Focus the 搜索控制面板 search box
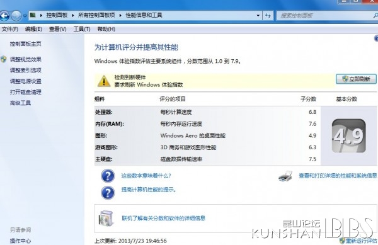The height and width of the screenshot is (245, 378). pos(326,16)
